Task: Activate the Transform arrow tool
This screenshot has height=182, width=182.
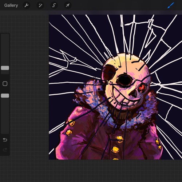Action: [68, 5]
